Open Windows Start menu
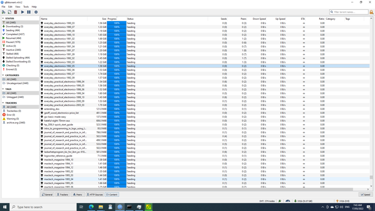This screenshot has width=375, height=211. tap(5, 207)
